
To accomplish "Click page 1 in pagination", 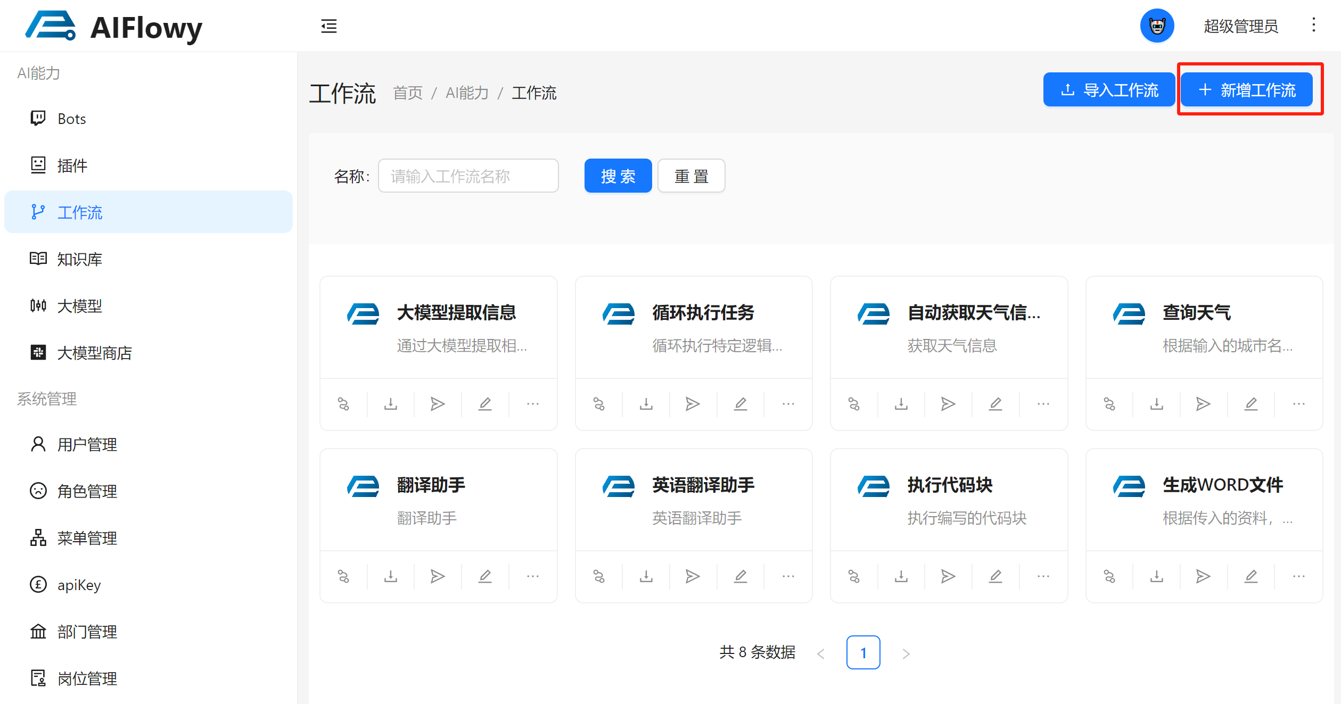I will (862, 652).
